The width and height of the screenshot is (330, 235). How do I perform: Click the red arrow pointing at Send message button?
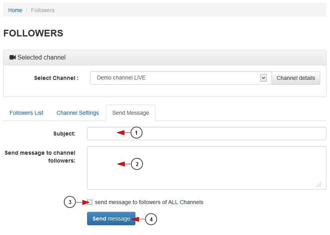tap(139, 219)
